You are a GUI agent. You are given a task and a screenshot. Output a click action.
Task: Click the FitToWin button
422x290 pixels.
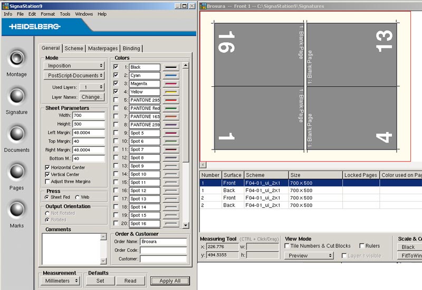[410, 256]
